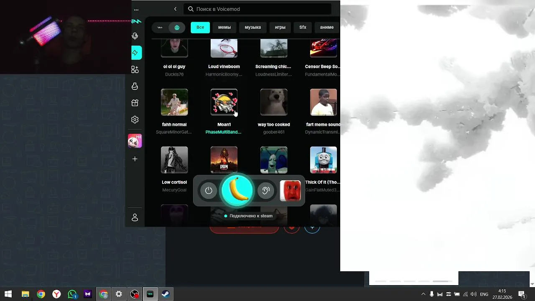535x301 pixels.
Task: Click the Подключено к steam status
Action: [x=248, y=216]
